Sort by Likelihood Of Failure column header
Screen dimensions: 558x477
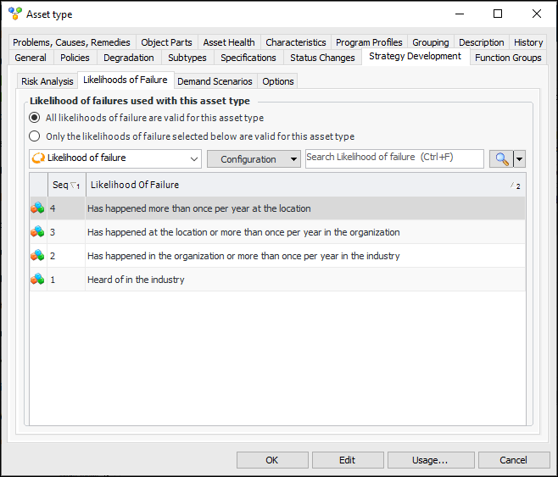click(297, 185)
